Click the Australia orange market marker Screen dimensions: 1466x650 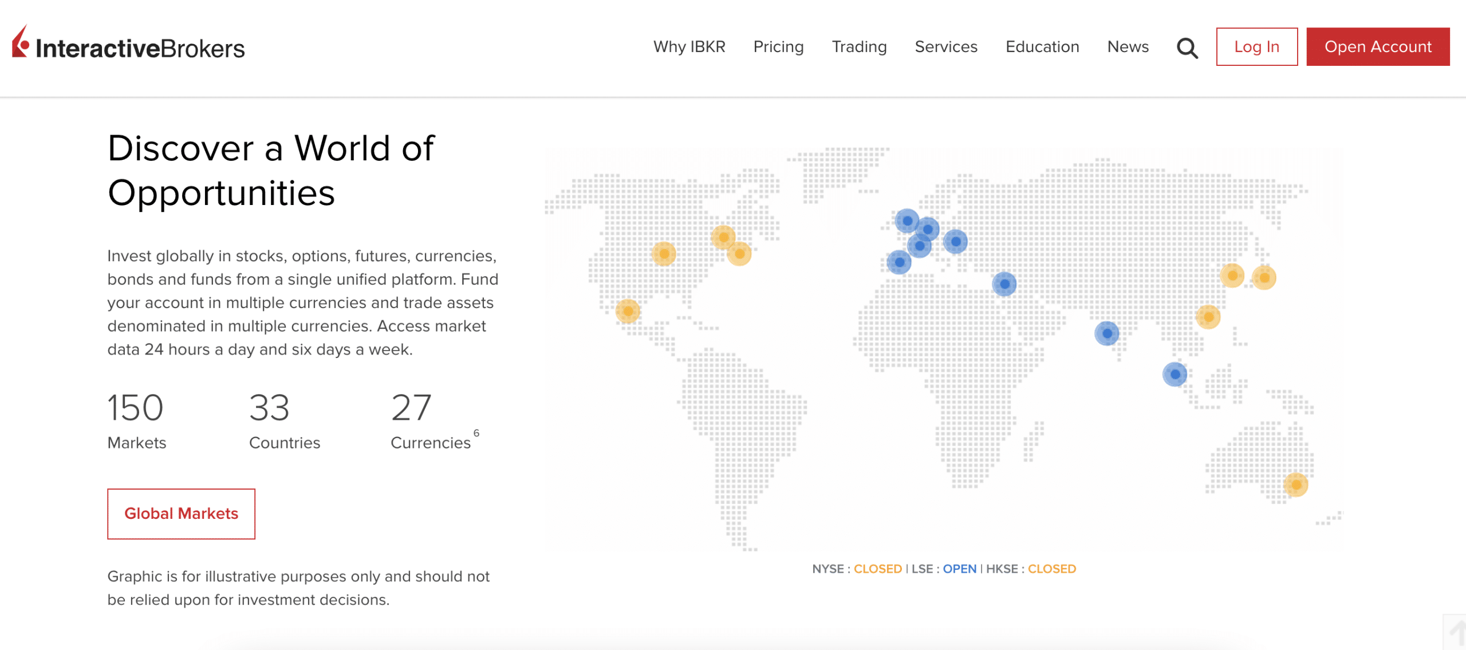tap(1295, 484)
